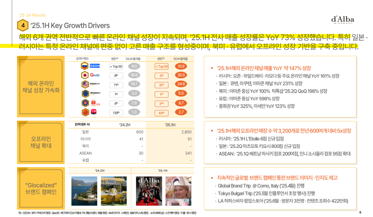The width and height of the screenshot is (373, 217).
Task: Click the gray 18.7 sales pill
Action: (x=134, y=84)
